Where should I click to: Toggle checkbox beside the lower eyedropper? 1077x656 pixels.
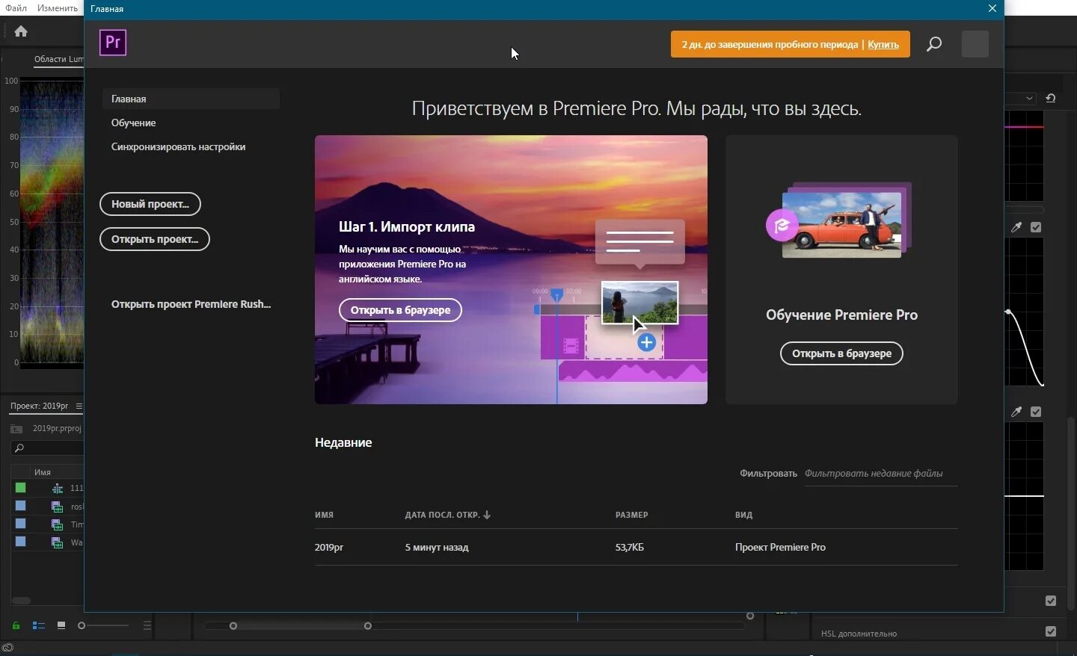tap(1037, 412)
